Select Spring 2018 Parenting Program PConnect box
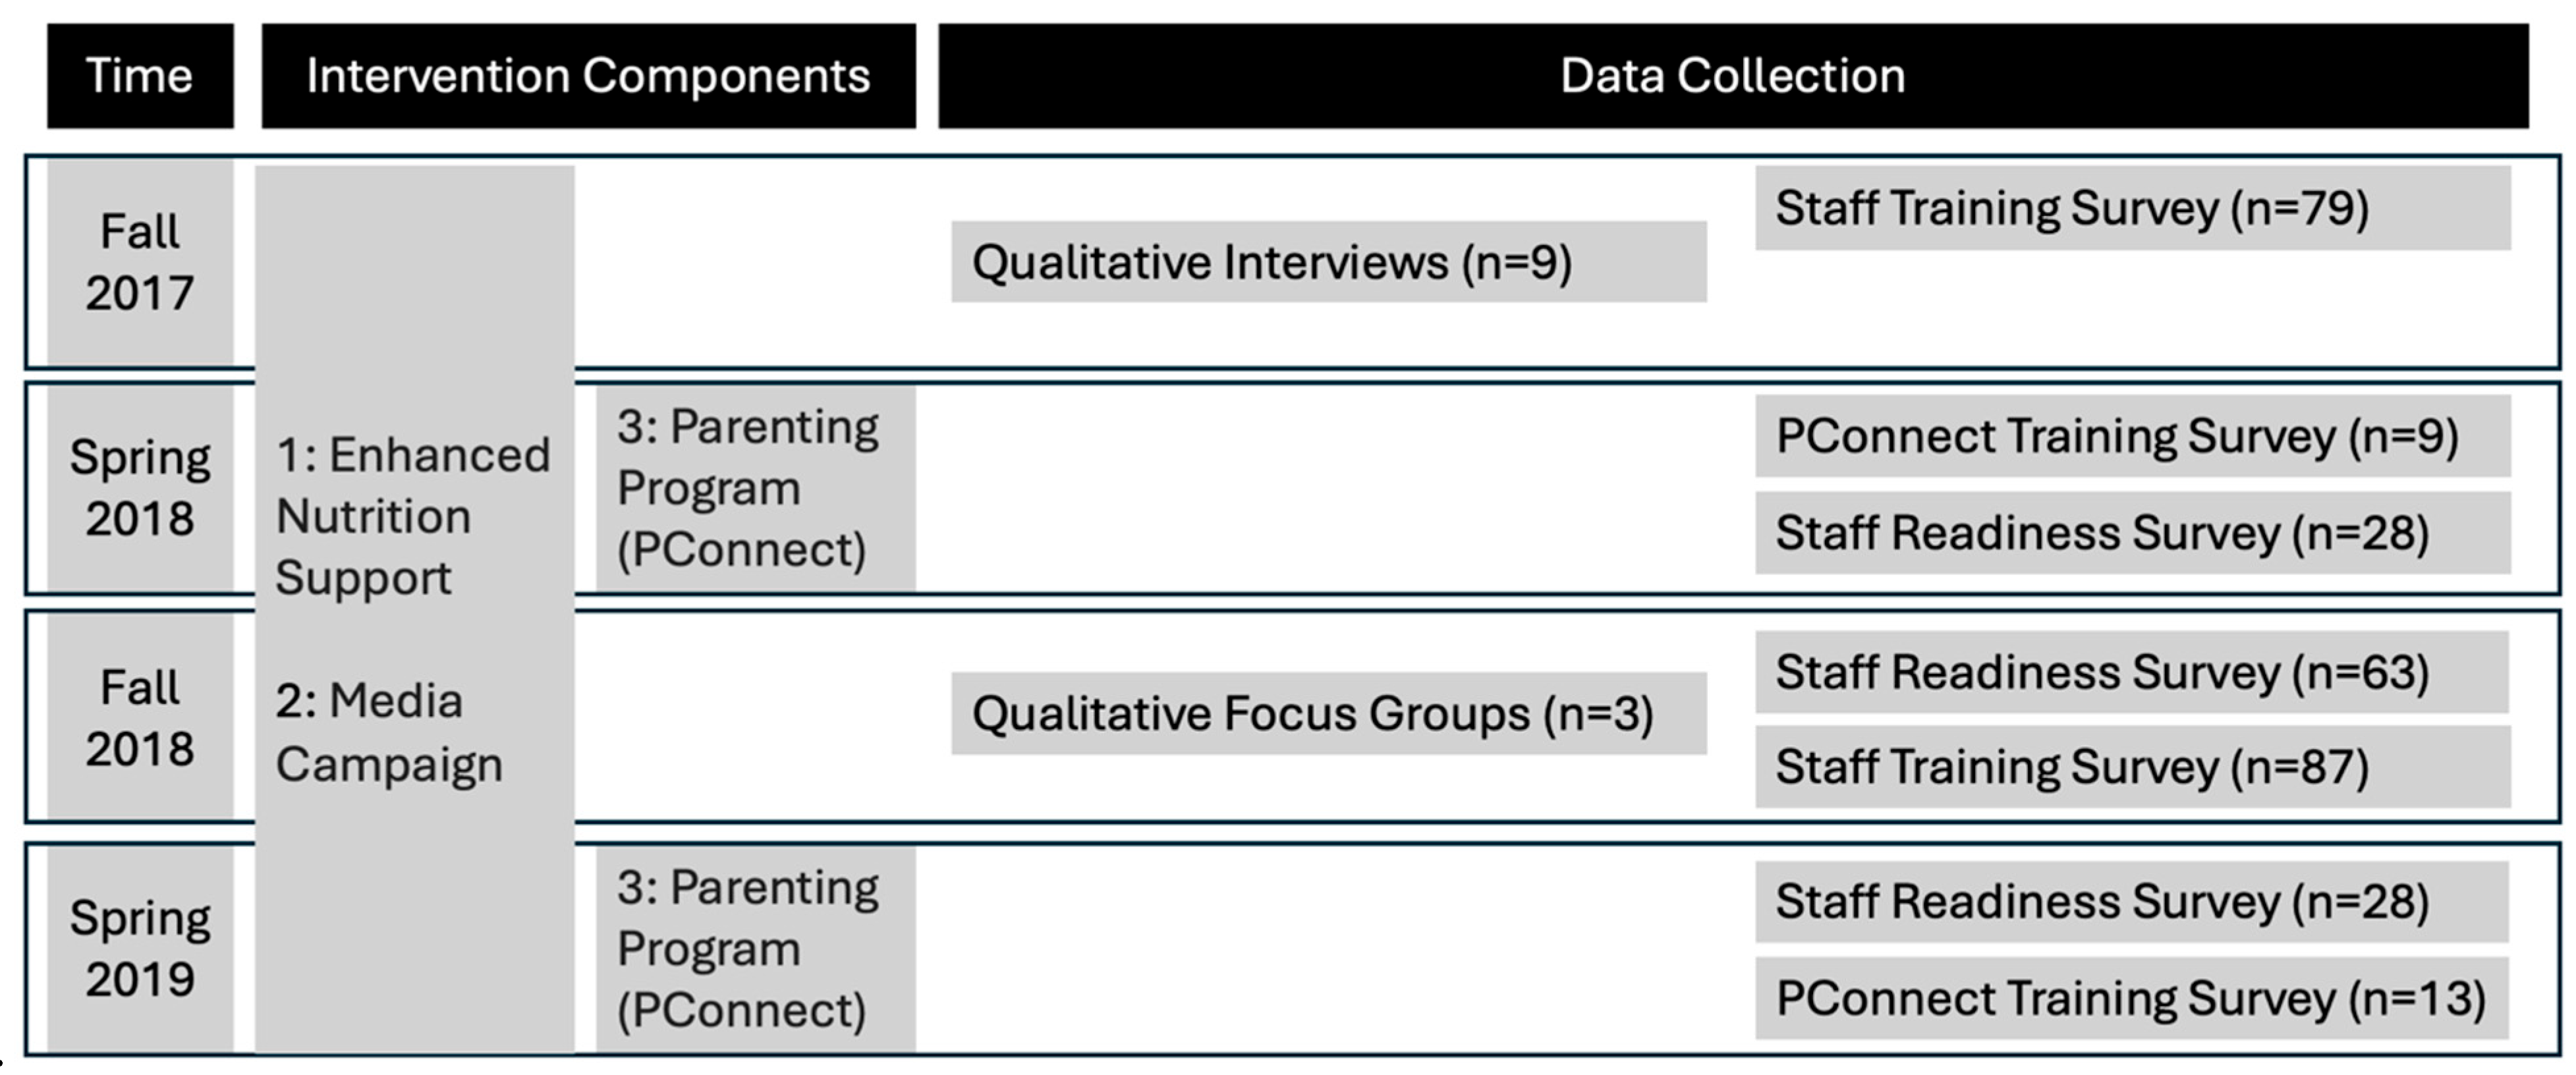The image size is (2576, 1075). (756, 488)
